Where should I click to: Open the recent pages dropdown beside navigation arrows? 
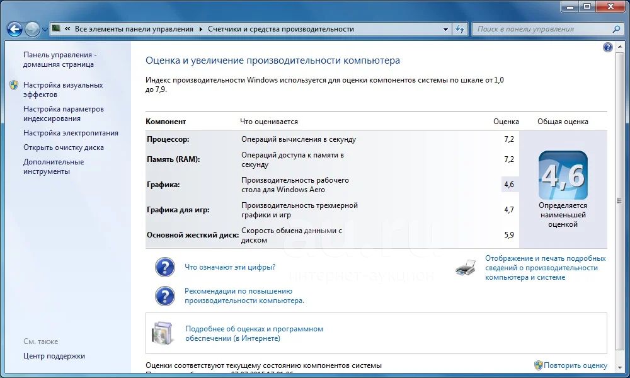point(45,30)
